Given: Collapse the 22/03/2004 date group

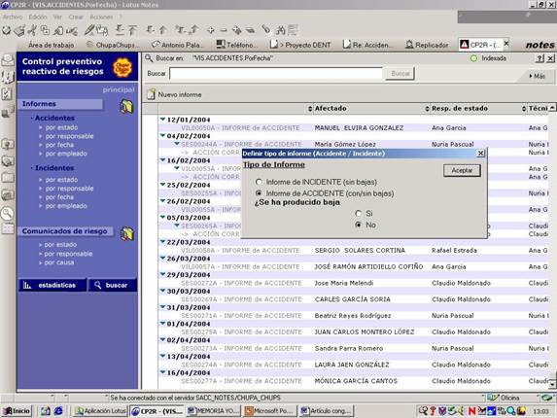Looking at the screenshot, I should click(x=162, y=242).
